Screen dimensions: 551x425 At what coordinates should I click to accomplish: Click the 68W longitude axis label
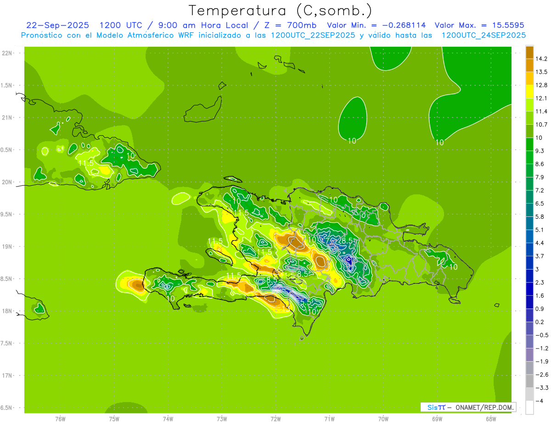tap(490, 419)
